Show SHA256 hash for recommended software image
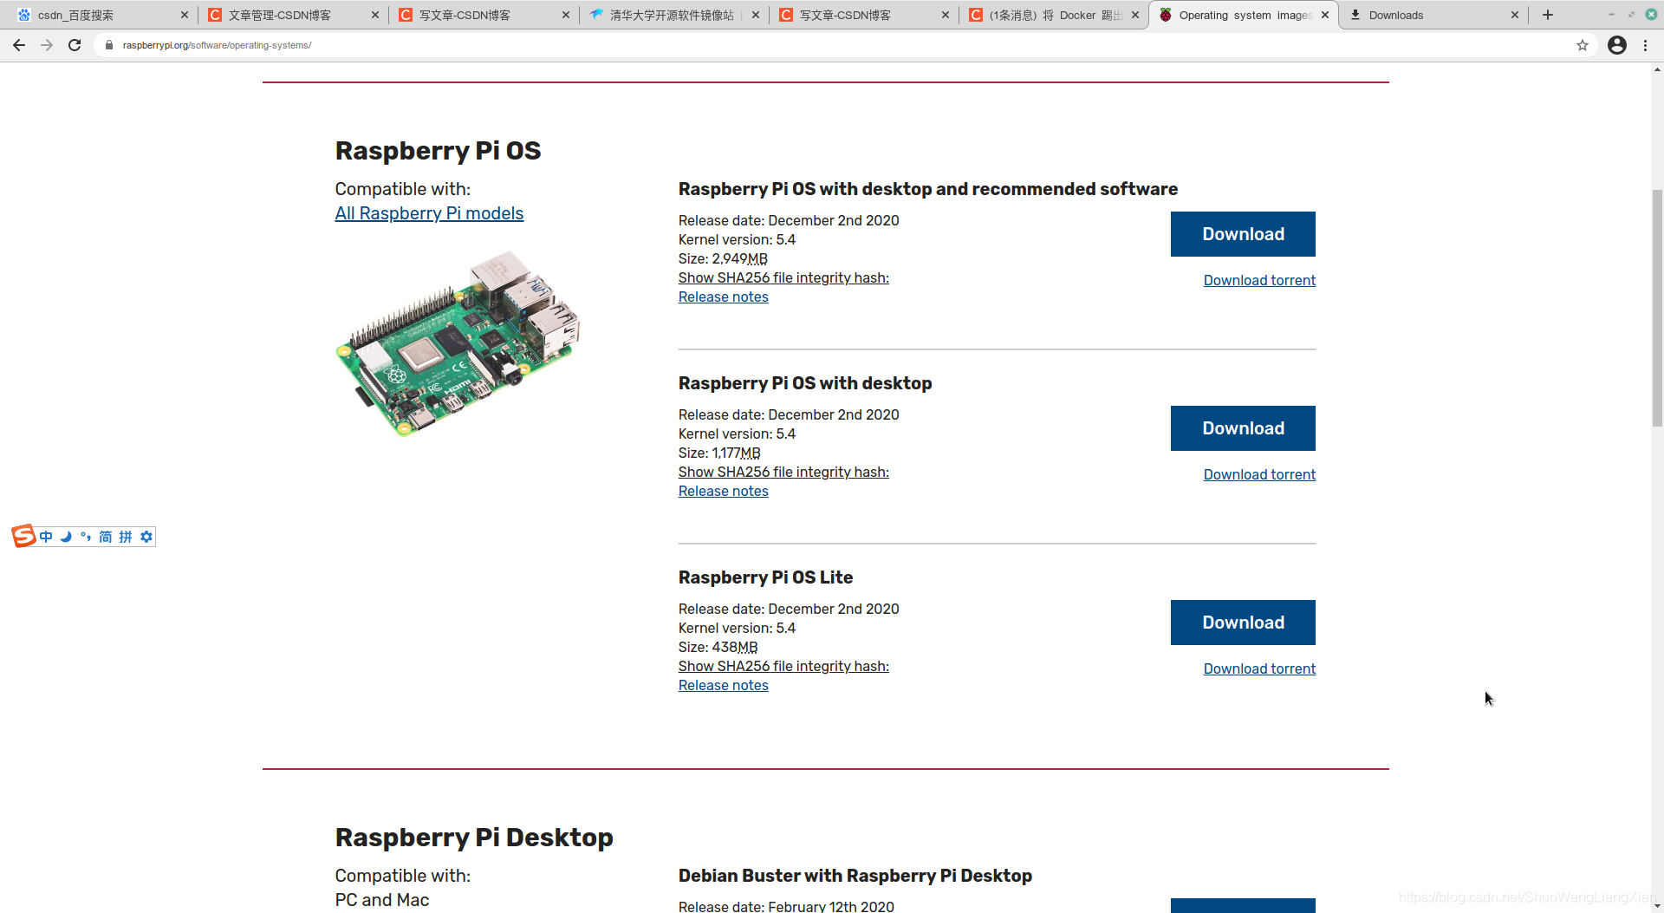The image size is (1664, 913). (783, 277)
